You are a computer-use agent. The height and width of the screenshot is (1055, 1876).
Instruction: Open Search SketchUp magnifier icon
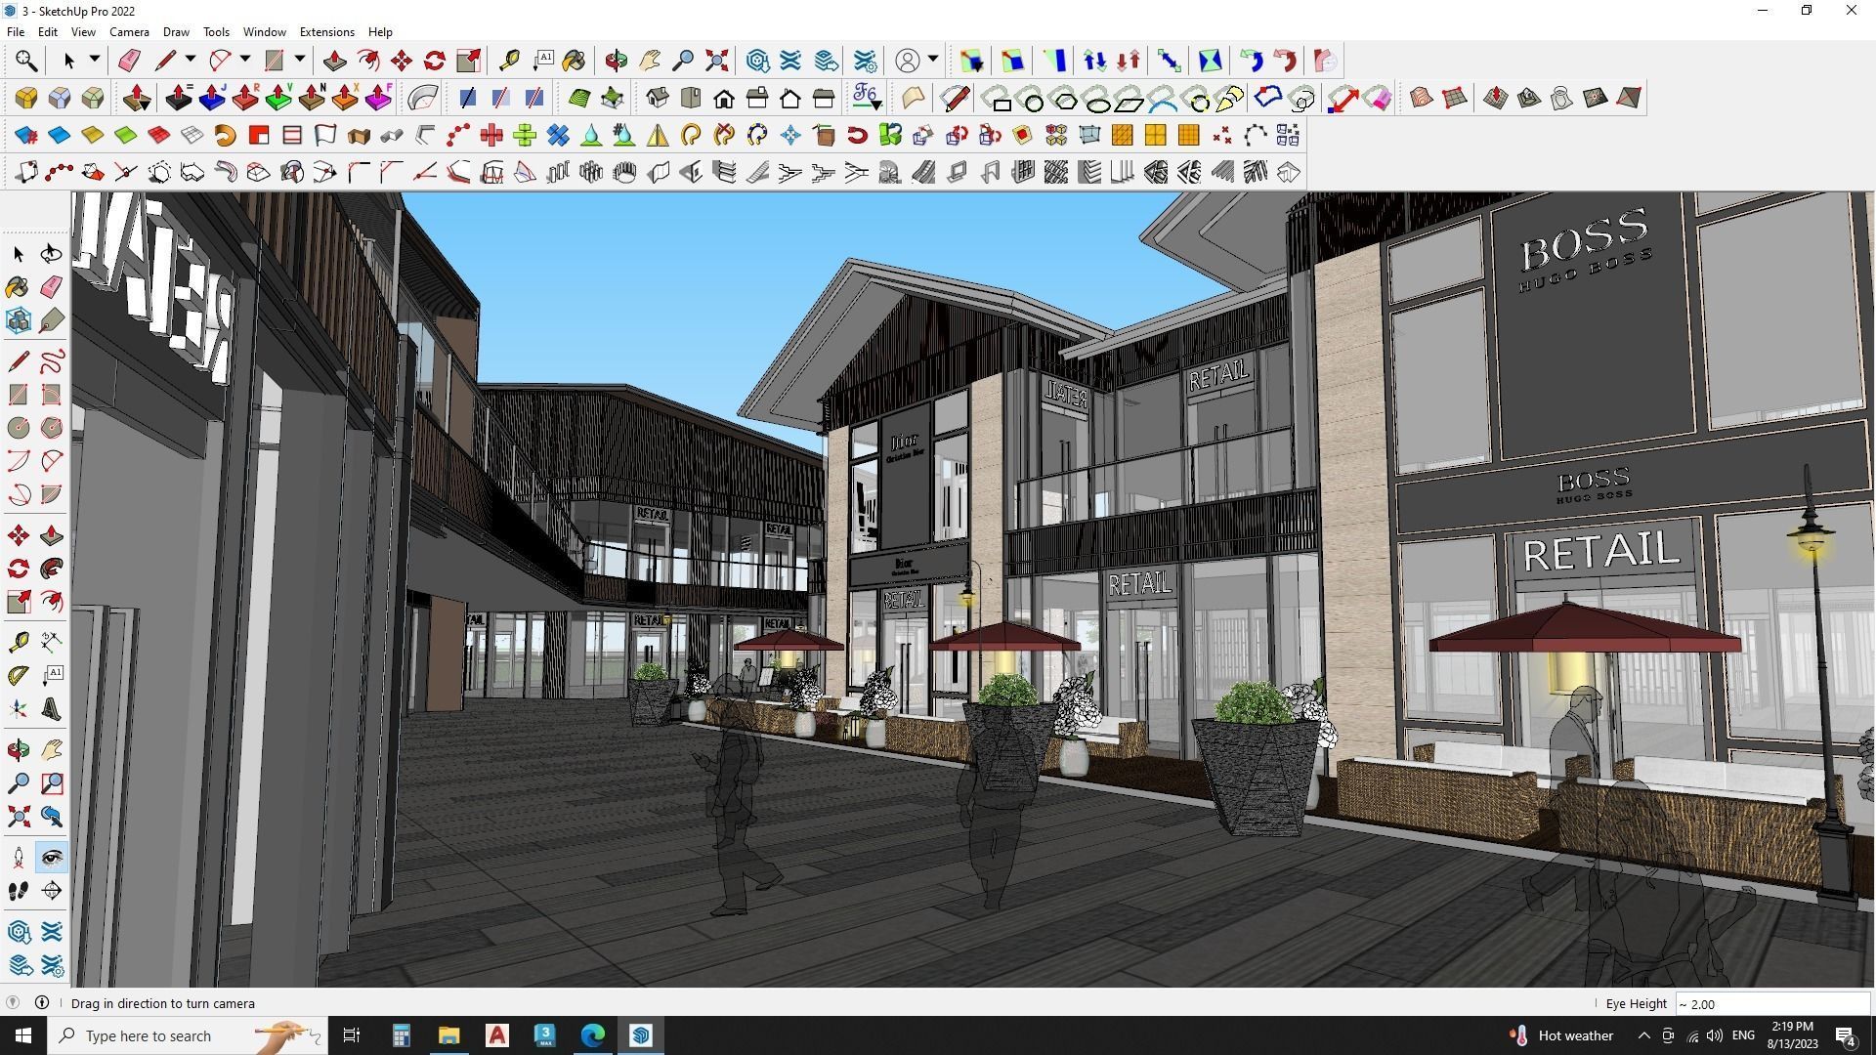26,61
